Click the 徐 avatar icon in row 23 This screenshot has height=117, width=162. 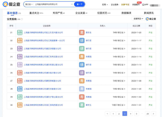tap(82, 49)
